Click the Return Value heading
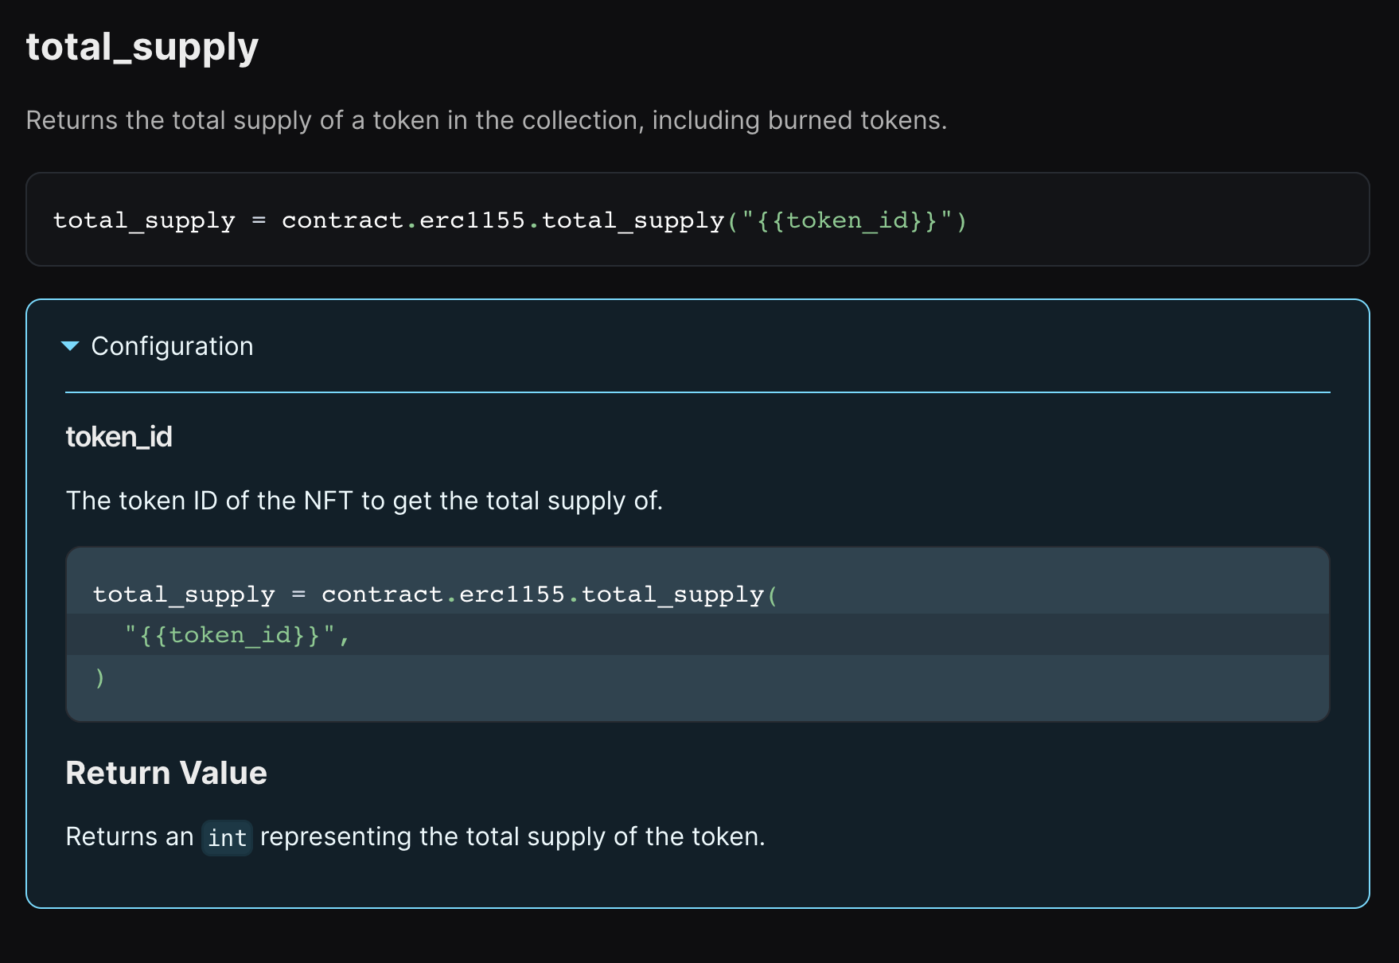 166,773
